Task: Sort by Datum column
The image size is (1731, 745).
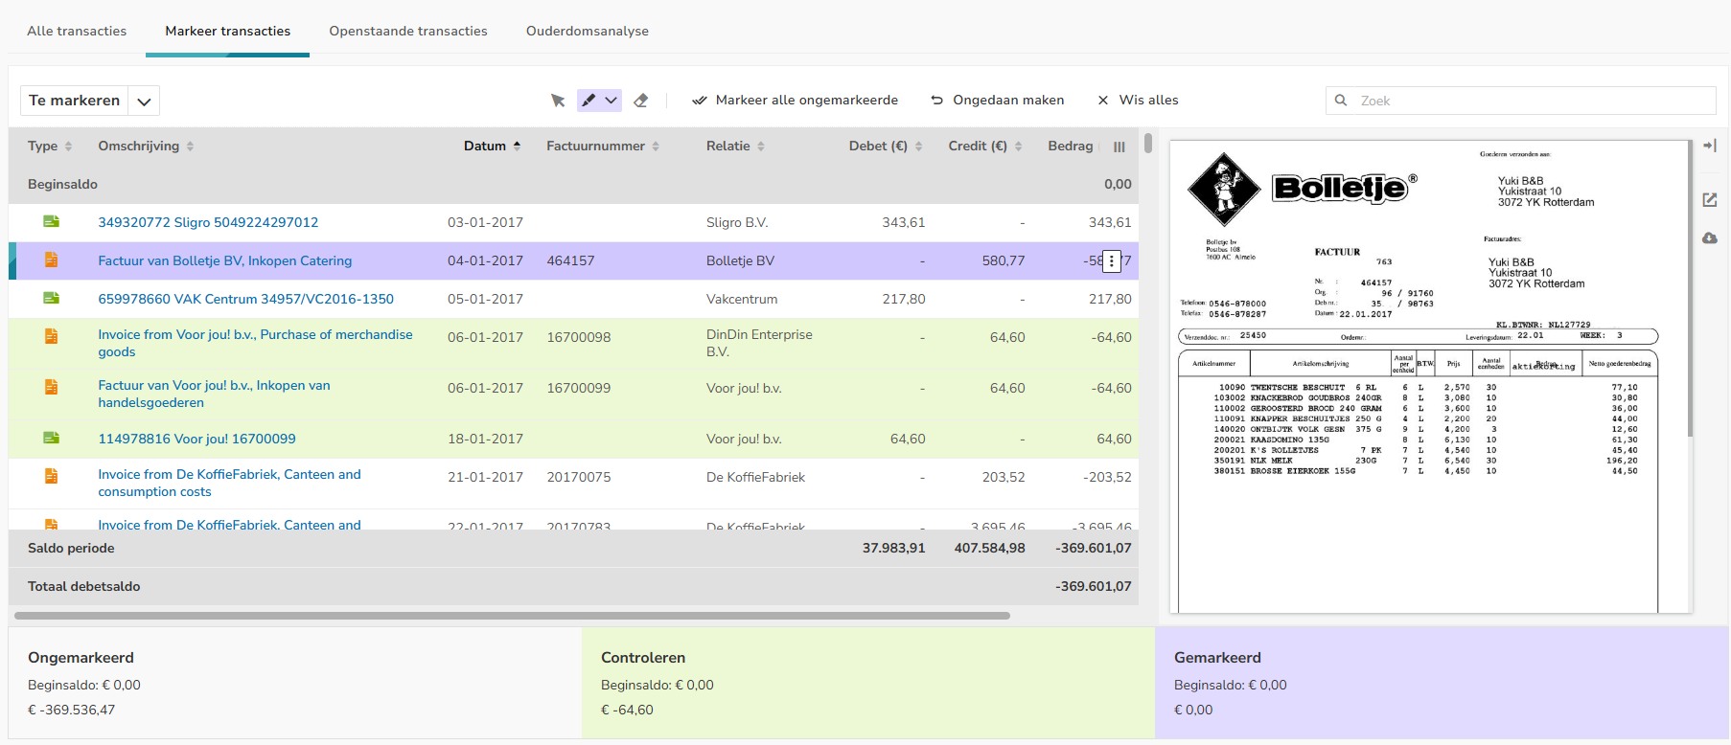Action: click(493, 147)
